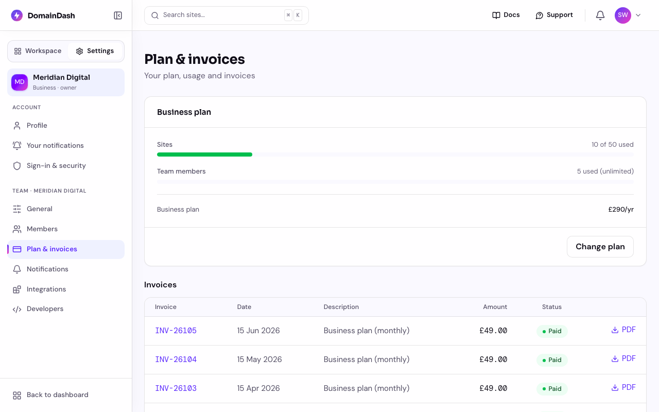
Task: Click the search magnifier icon
Action: [155, 15]
